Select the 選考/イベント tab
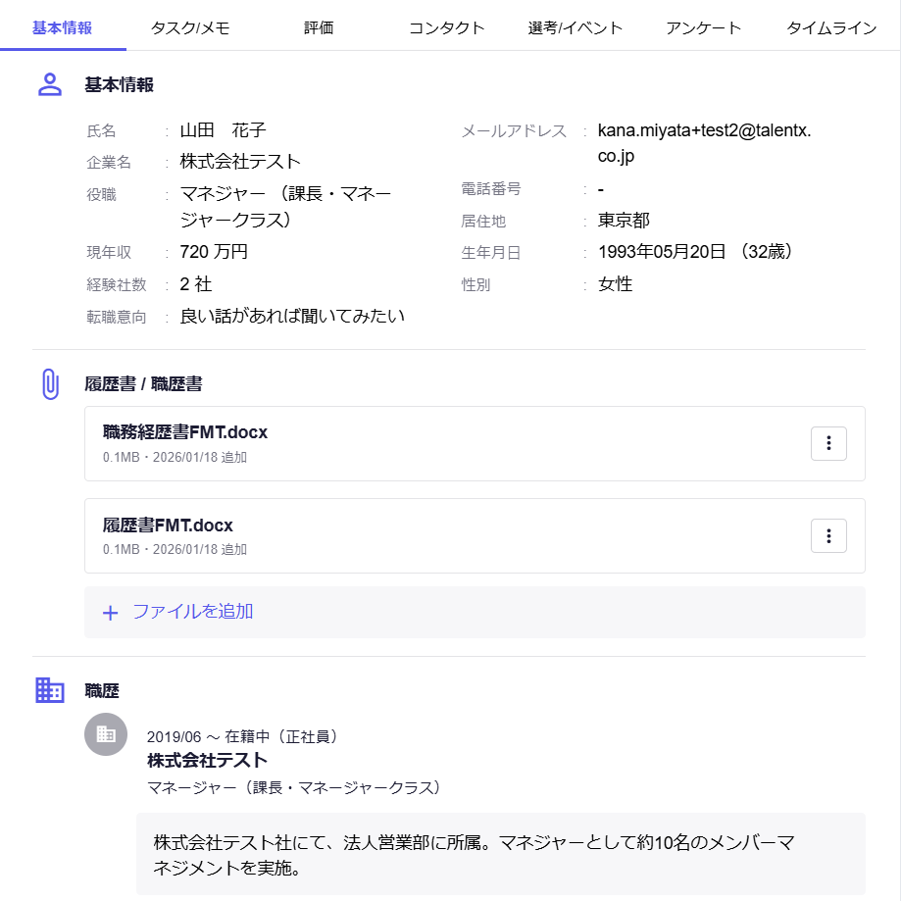901x901 pixels. [x=575, y=27]
